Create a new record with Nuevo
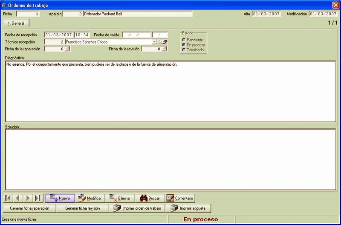 [x=60, y=198]
